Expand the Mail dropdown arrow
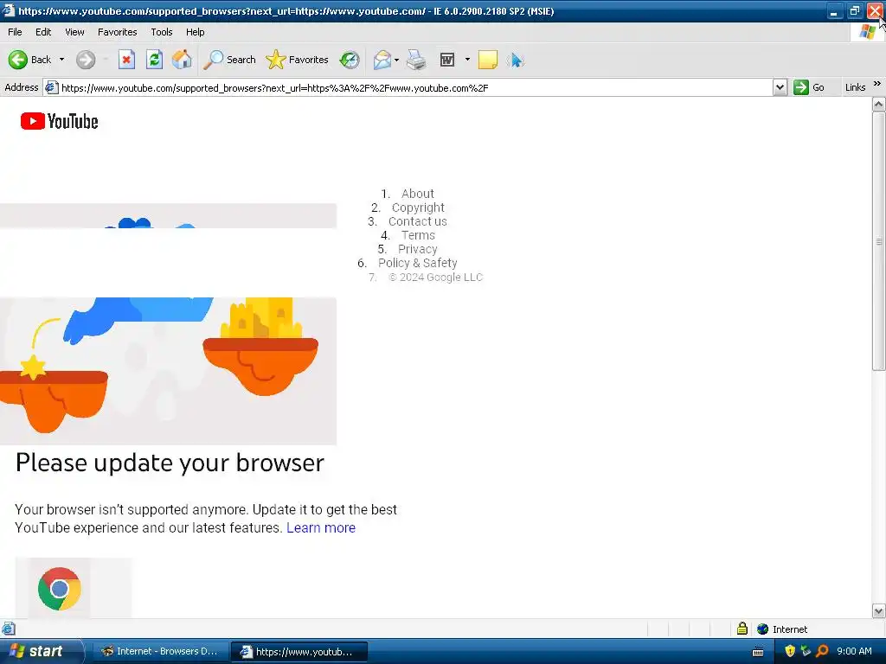The height and width of the screenshot is (664, 886). tap(396, 60)
